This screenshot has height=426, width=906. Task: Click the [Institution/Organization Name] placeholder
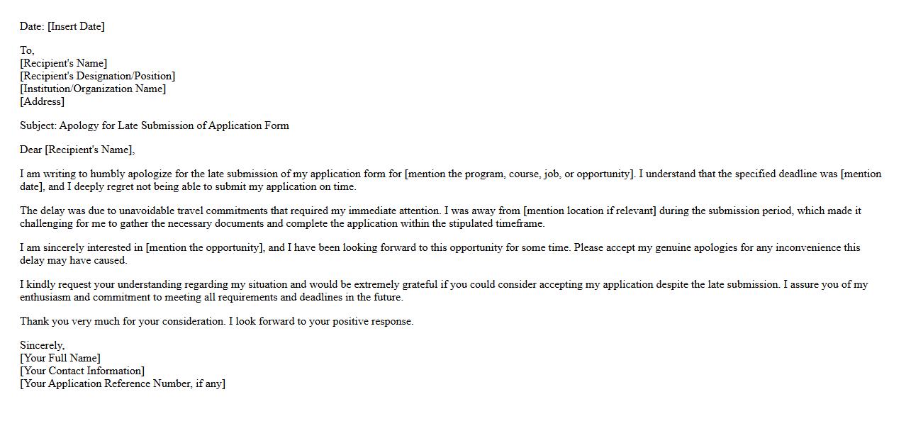(x=93, y=89)
